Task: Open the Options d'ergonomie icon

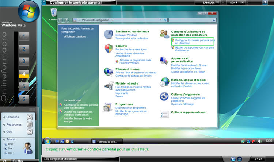Action: [164, 96]
